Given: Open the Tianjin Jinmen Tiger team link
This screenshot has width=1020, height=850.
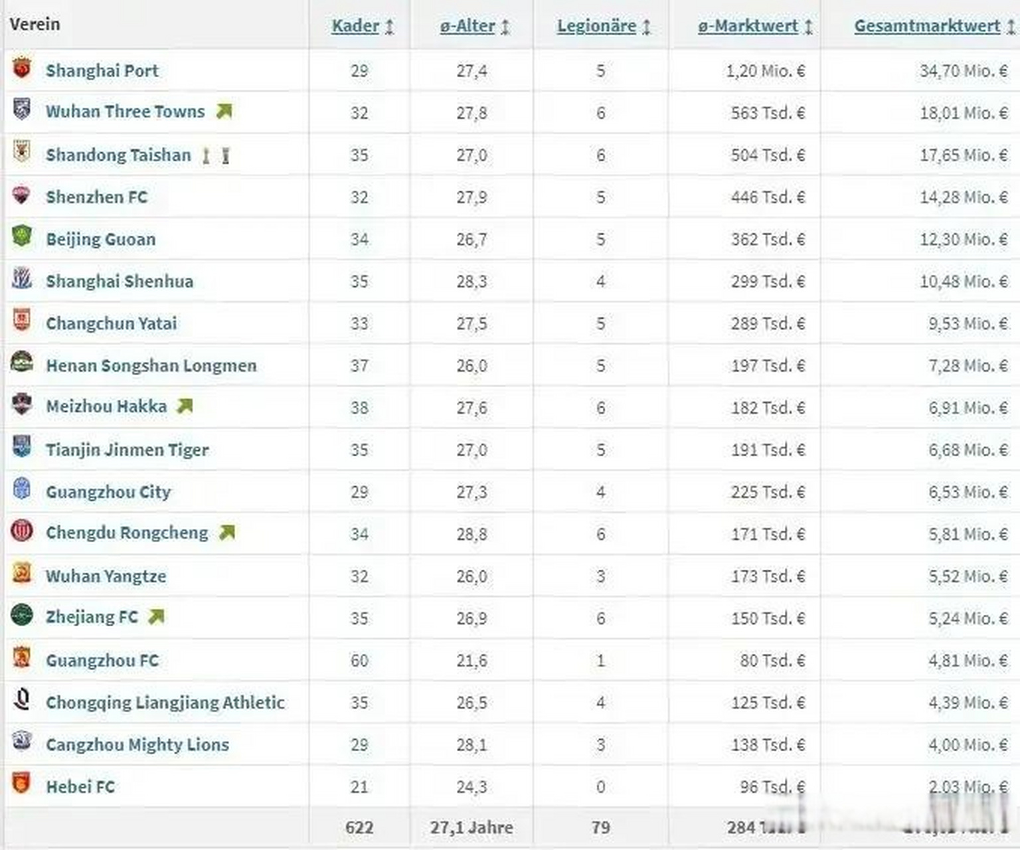Looking at the screenshot, I should pos(127,450).
